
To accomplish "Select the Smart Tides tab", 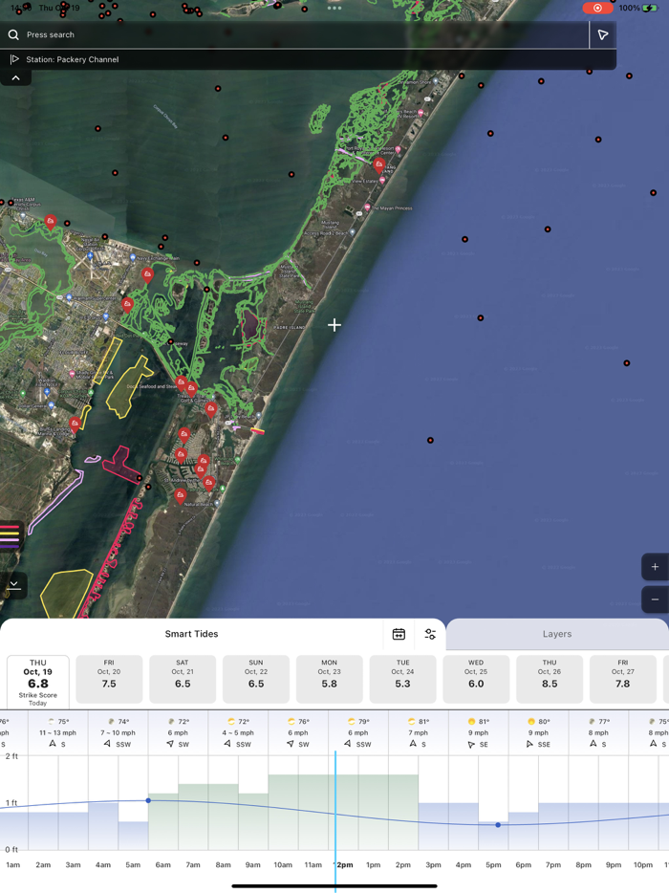I will [x=191, y=634].
